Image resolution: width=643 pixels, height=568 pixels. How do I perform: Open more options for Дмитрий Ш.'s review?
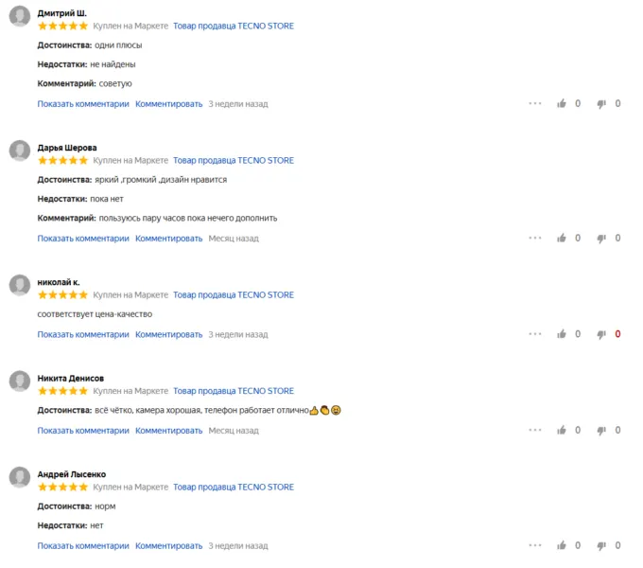coord(535,104)
